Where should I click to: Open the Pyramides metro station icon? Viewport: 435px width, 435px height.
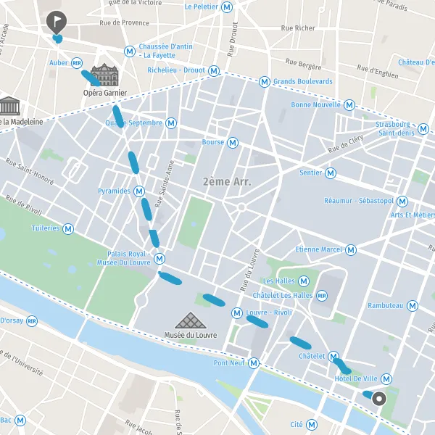tap(139, 191)
